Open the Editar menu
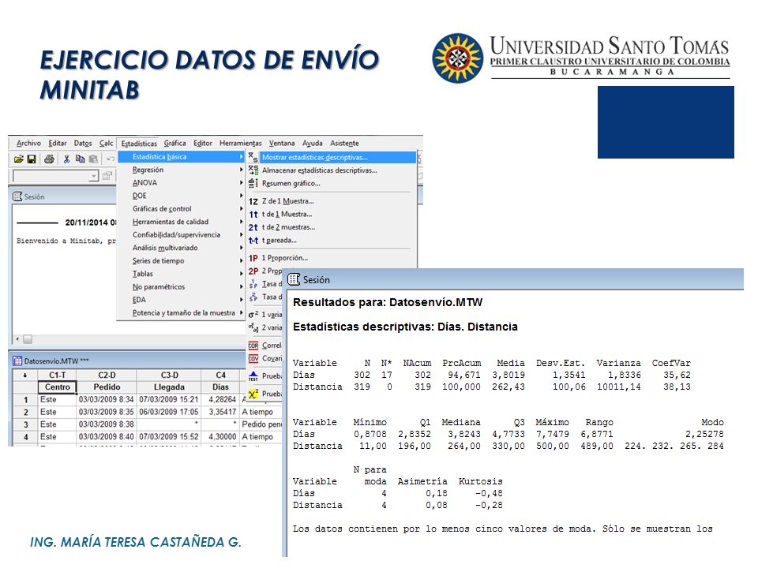The image size is (758, 568). coord(58,143)
